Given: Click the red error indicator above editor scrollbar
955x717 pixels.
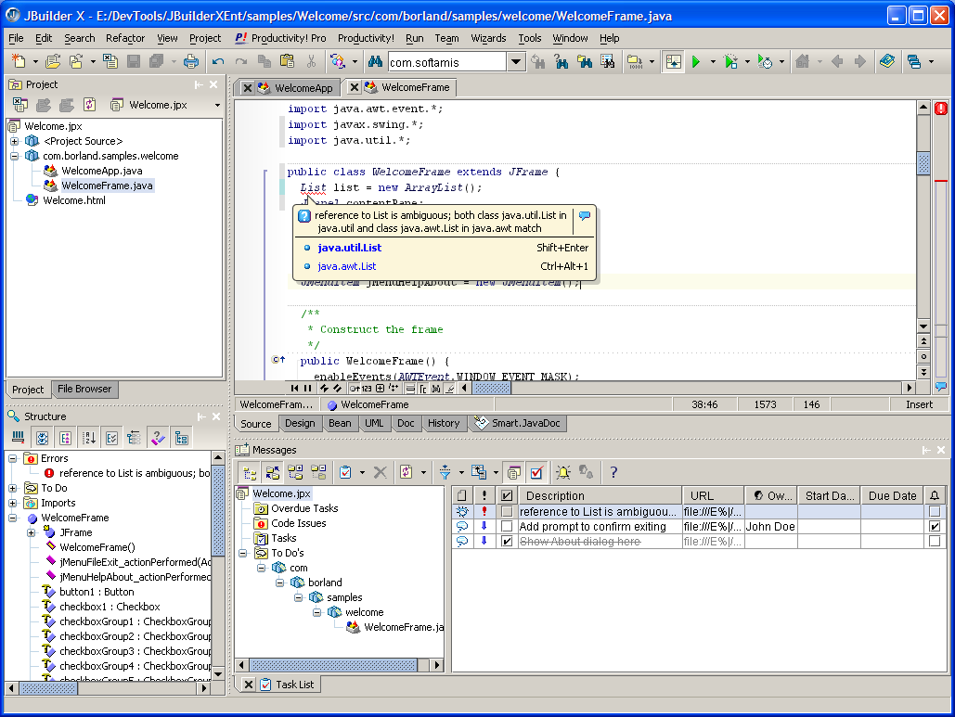Looking at the screenshot, I should [941, 109].
